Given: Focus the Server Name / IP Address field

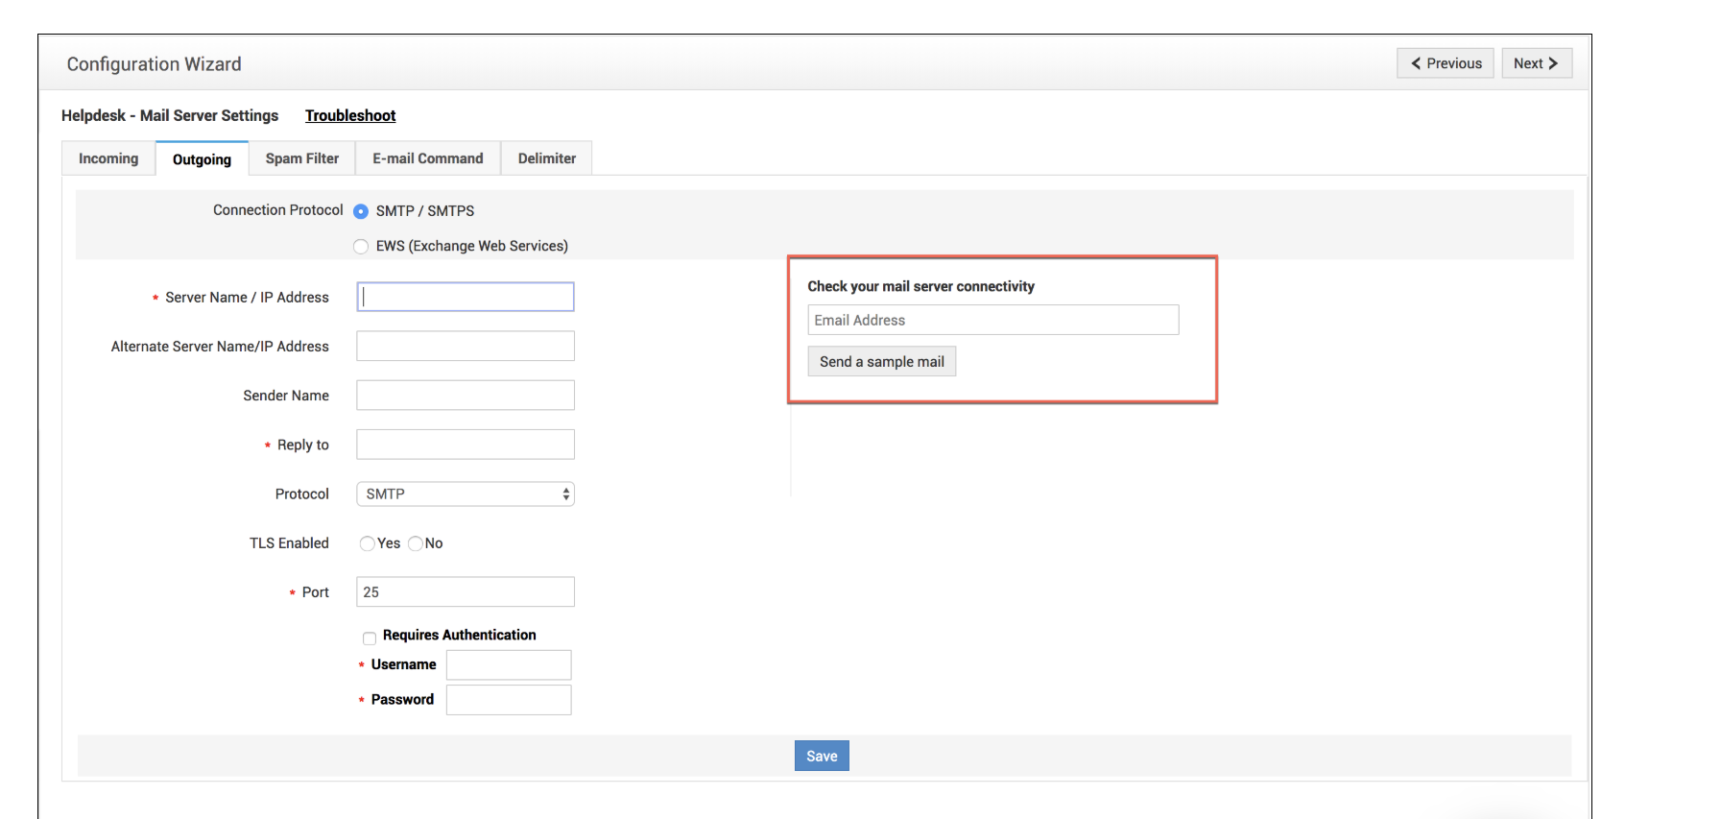Looking at the screenshot, I should point(466,297).
